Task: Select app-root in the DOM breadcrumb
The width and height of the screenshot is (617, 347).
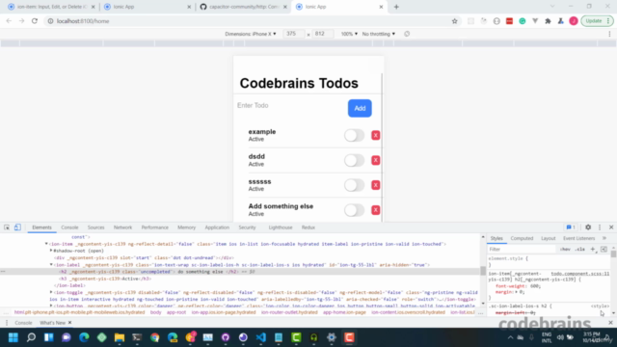Action: point(175,312)
